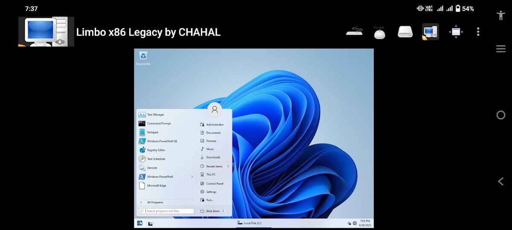Click the Windows Start button

click(x=140, y=223)
